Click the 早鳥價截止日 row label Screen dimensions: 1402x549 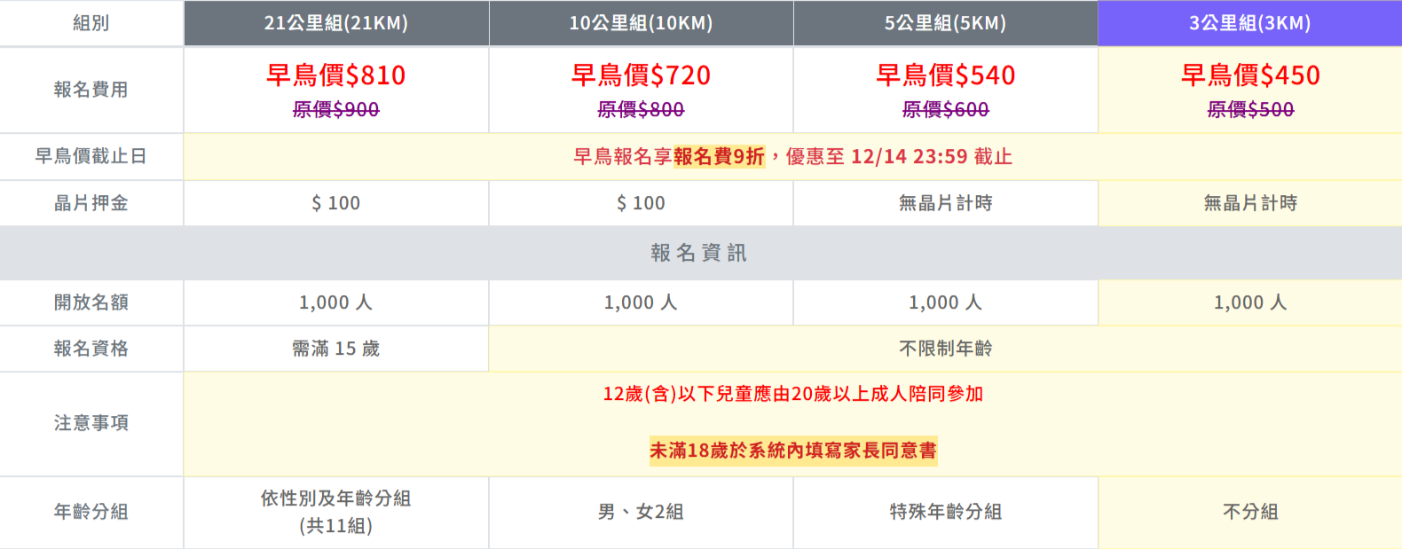pos(91,157)
